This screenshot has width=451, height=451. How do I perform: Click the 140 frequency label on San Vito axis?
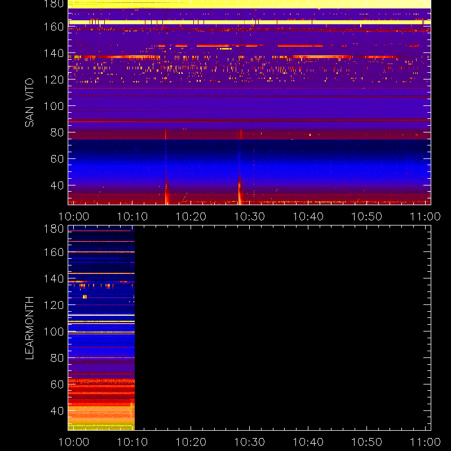(54, 53)
